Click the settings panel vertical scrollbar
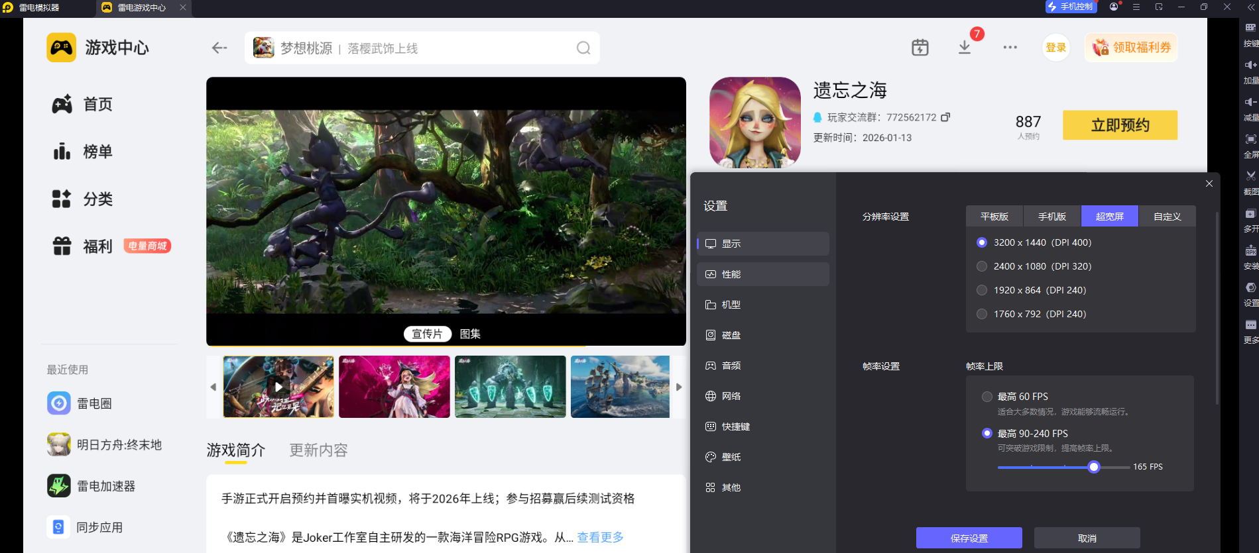1259x553 pixels. (x=1217, y=308)
